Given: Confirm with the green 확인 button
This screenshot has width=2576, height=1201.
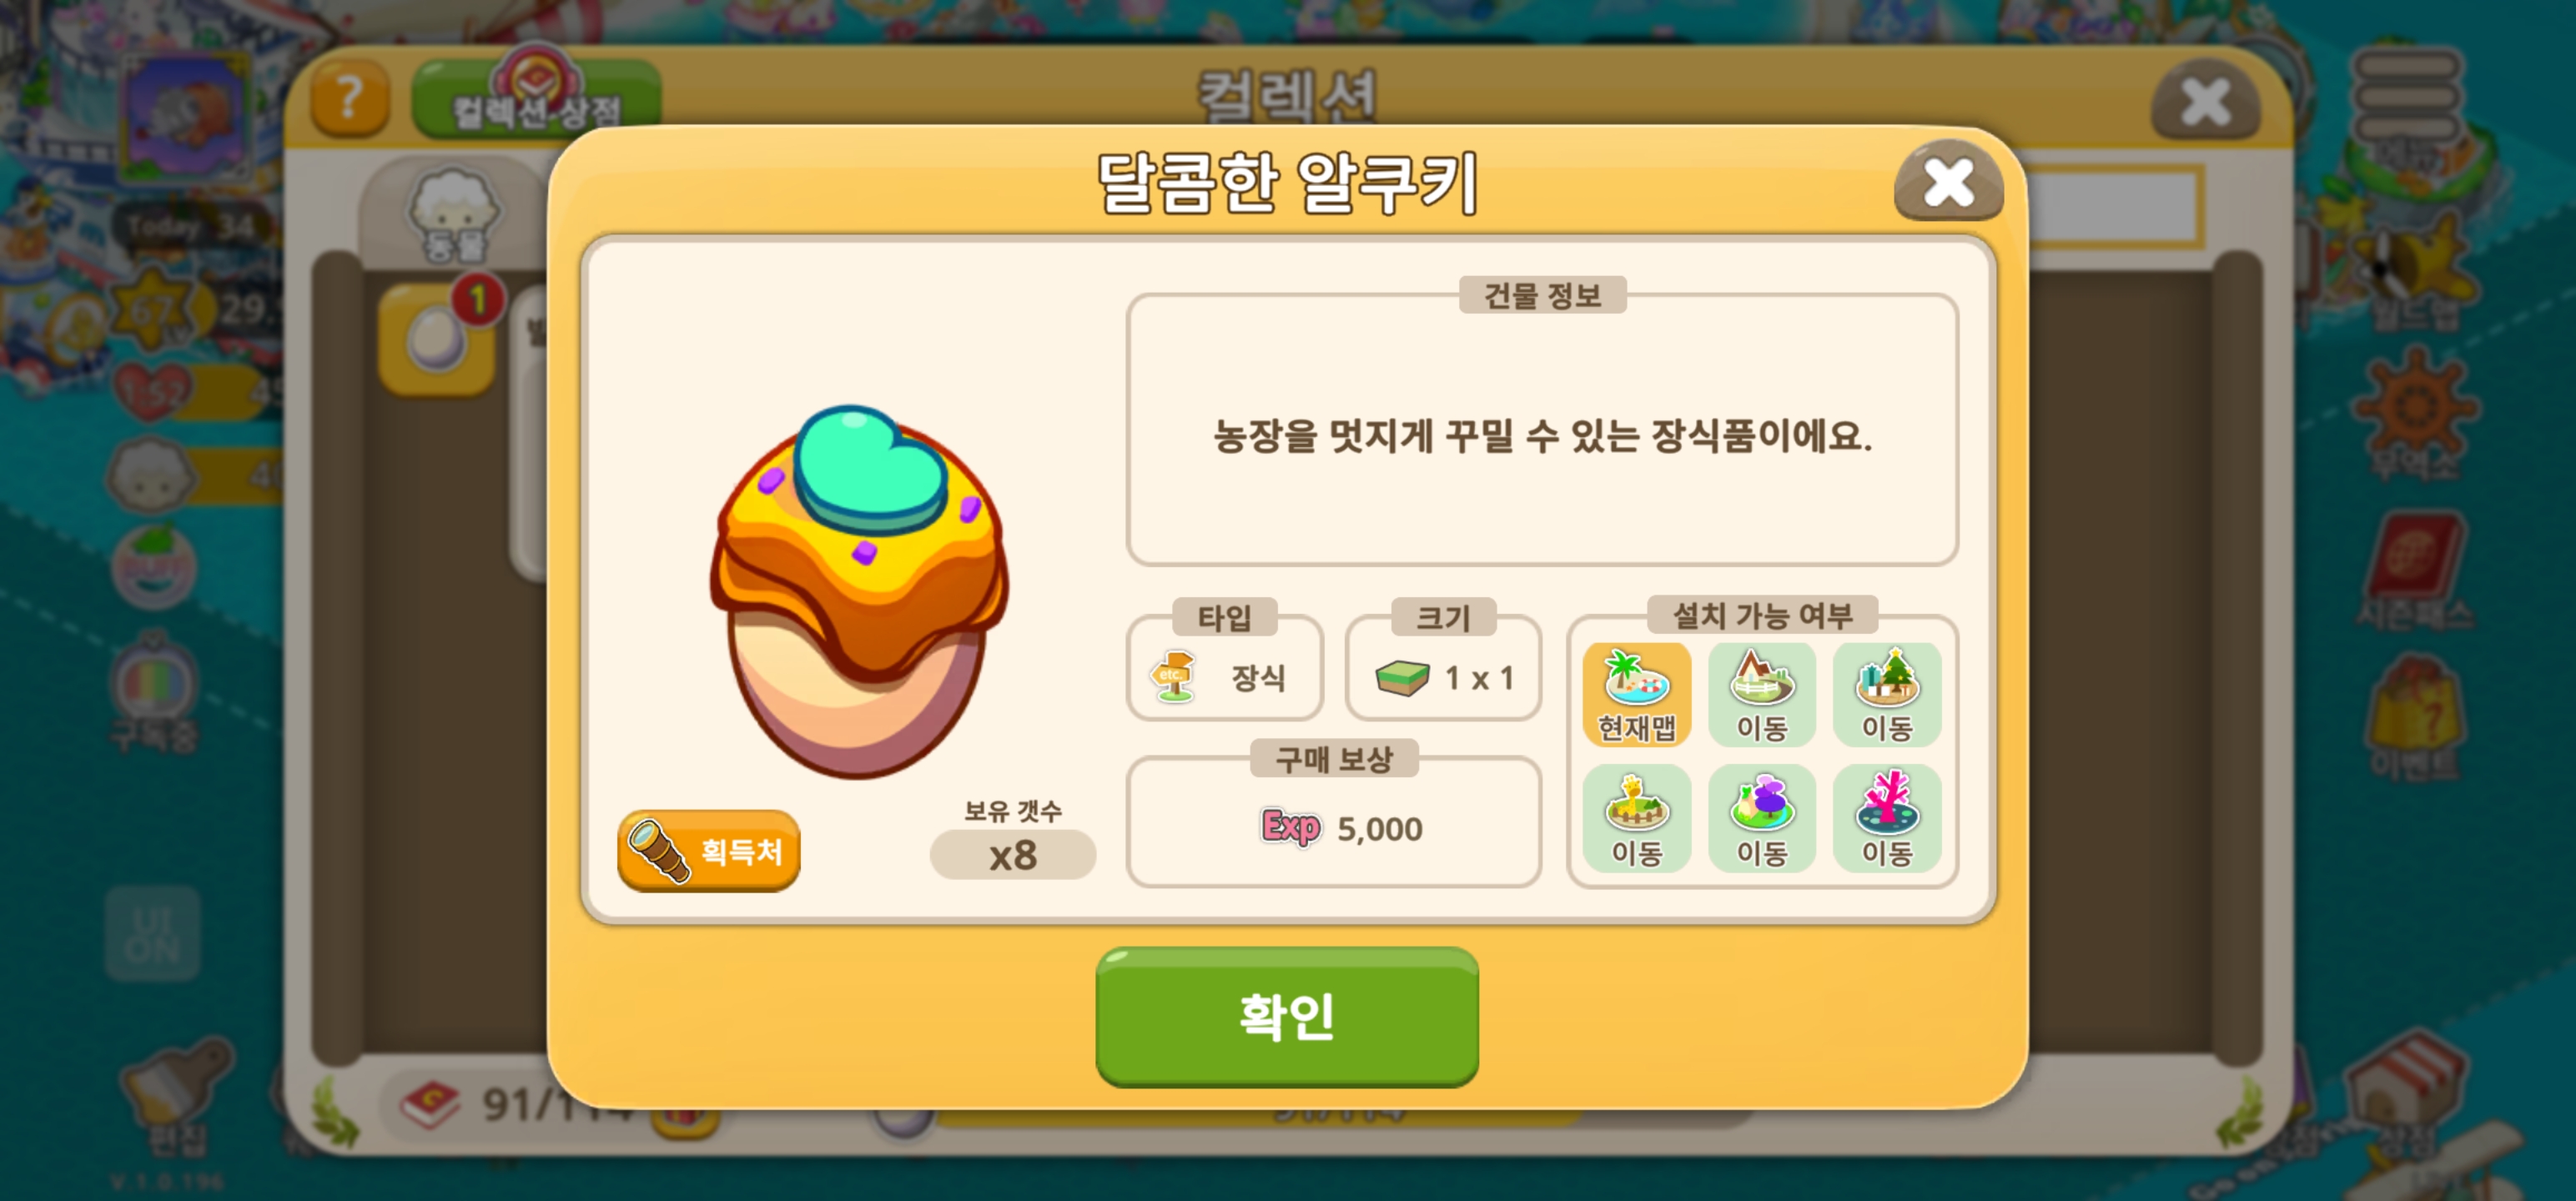Looking at the screenshot, I should coord(1287,1016).
